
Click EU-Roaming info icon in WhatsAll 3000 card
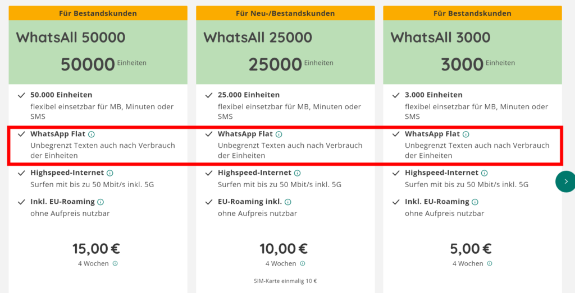475,202
